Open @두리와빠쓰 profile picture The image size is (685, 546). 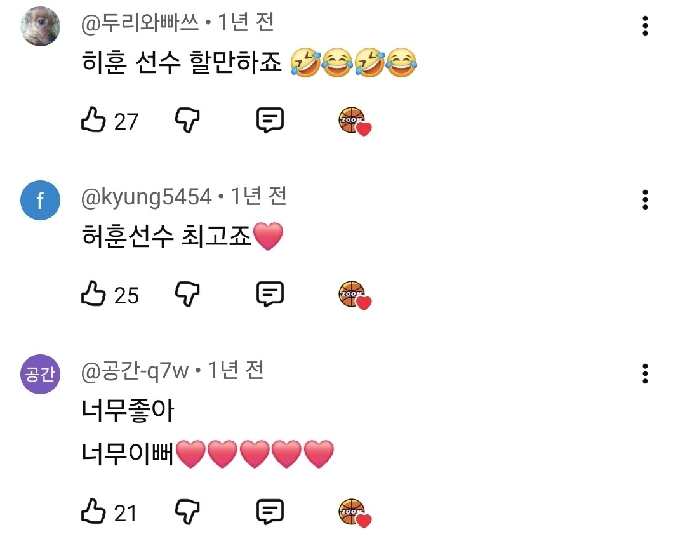[40, 26]
